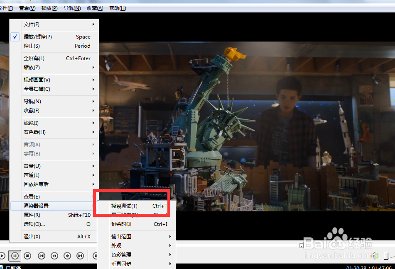The width and height of the screenshot is (395, 269).
Task: Open the 查看(V) menu in the menu bar
Action: [x=27, y=8]
